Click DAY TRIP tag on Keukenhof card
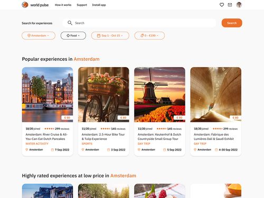Screen dimensions: 264x198 [x=144, y=144]
